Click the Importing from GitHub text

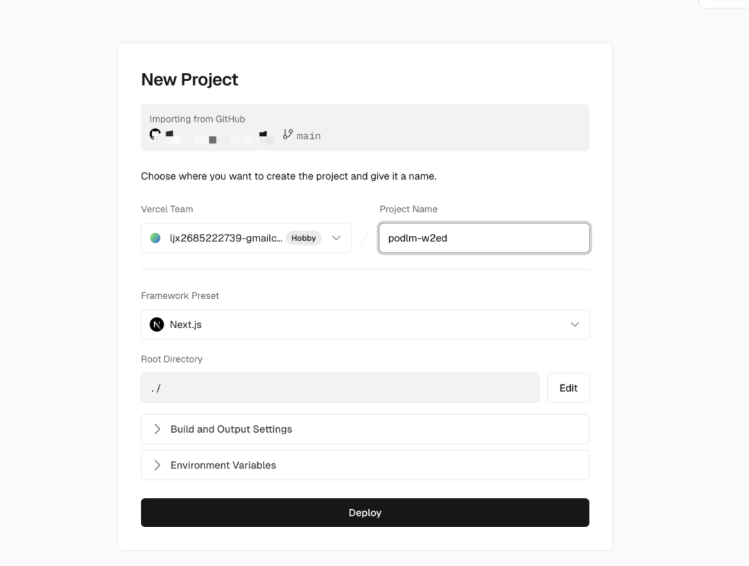[x=197, y=119]
